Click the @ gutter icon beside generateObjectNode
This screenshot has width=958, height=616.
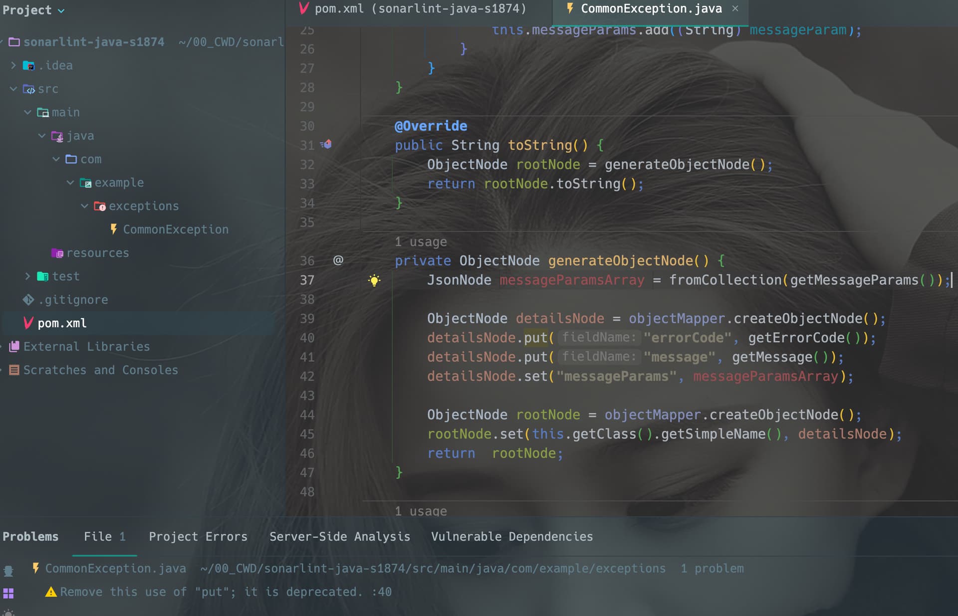pyautogui.click(x=338, y=260)
